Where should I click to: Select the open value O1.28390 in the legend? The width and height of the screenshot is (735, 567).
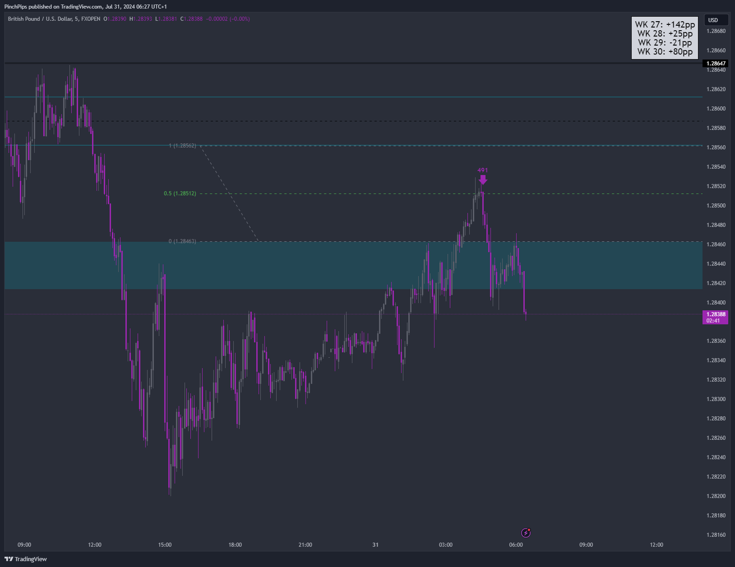[x=115, y=19]
